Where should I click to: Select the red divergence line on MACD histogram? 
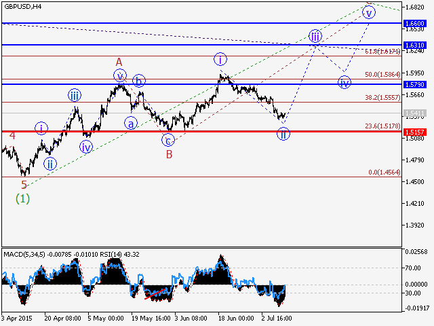point(155,294)
